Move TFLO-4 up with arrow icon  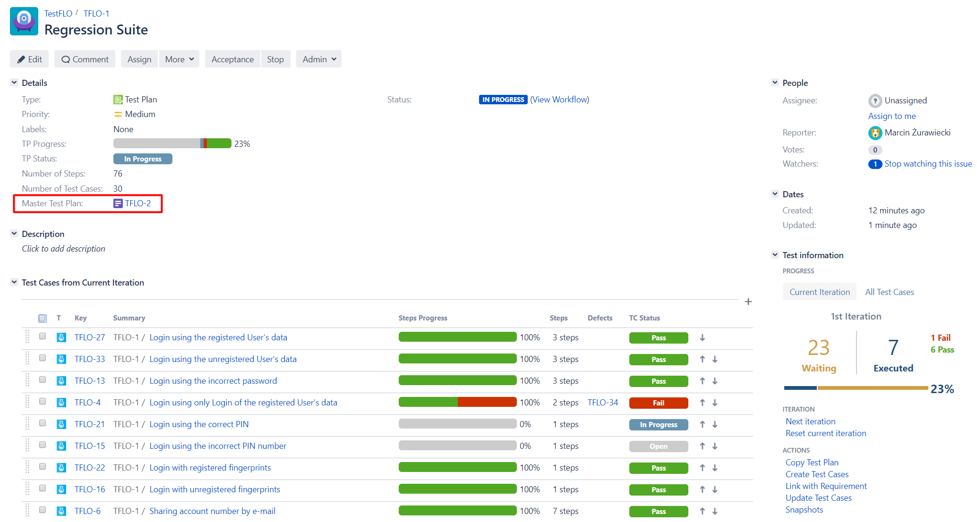coord(703,403)
